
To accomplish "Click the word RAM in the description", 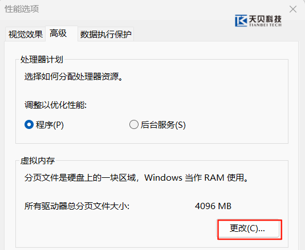I will (214, 178).
